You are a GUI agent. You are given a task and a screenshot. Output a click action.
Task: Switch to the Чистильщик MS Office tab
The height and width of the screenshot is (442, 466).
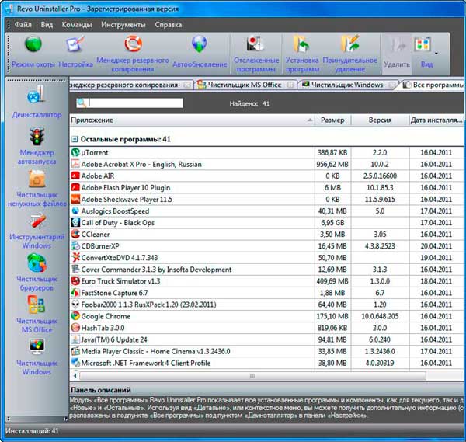245,85
